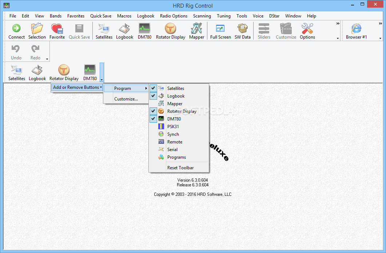Enable the PSK31 button in the list

(173, 127)
